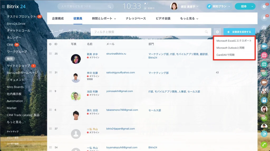Click the arrow on the 招待 button
270x151 pixels.
tap(252, 7)
